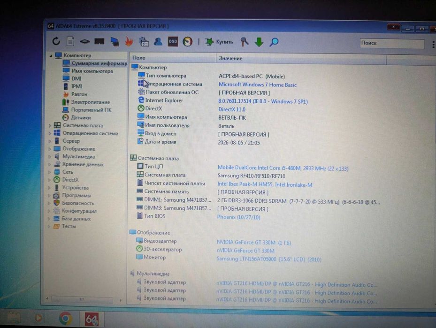Image resolution: width=436 pixels, height=328 pixels.
Task: Expand the Сервер tree node
Action: pyautogui.click(x=50, y=141)
